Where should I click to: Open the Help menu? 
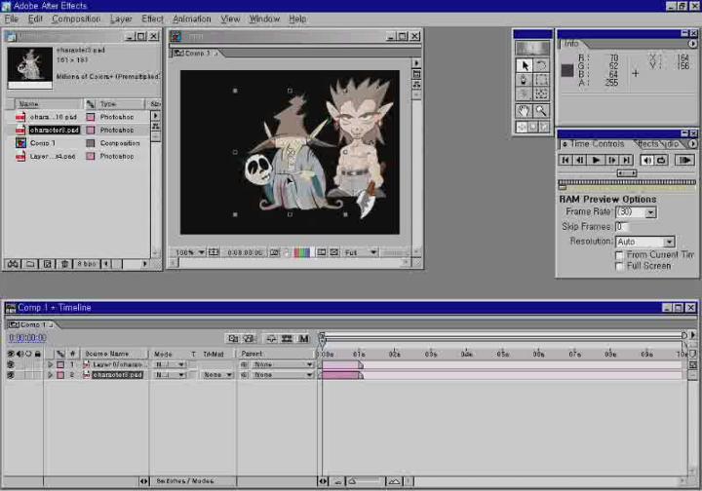pyautogui.click(x=297, y=19)
